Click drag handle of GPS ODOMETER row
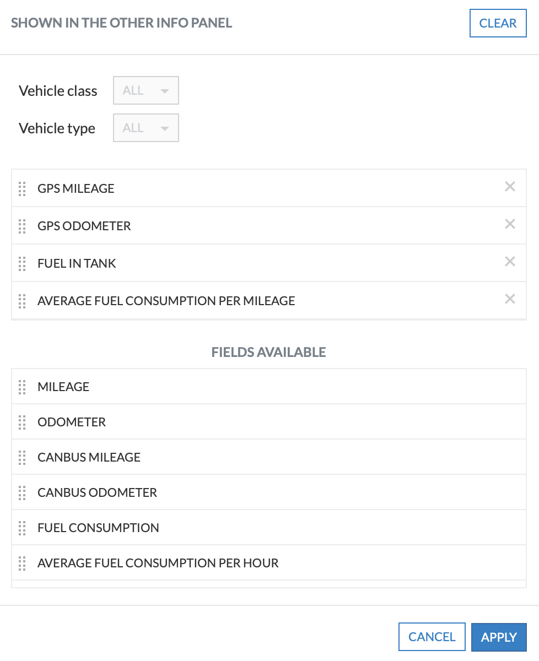 pyautogui.click(x=22, y=226)
